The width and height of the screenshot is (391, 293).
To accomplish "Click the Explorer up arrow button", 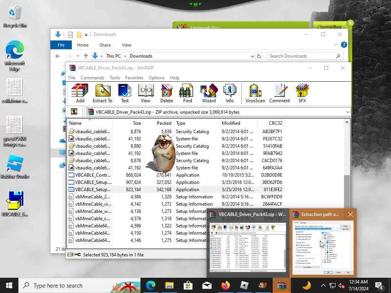I will (x=86, y=56).
